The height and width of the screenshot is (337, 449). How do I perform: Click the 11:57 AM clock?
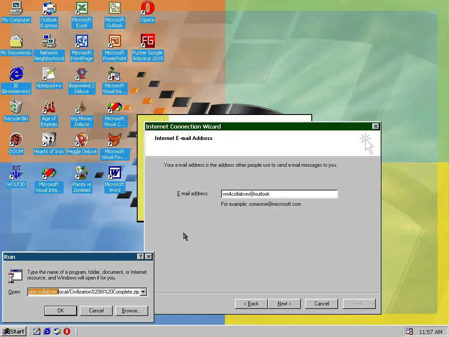[431, 332]
